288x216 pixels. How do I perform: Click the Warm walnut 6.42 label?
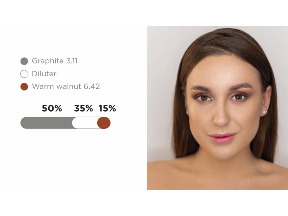tap(66, 86)
